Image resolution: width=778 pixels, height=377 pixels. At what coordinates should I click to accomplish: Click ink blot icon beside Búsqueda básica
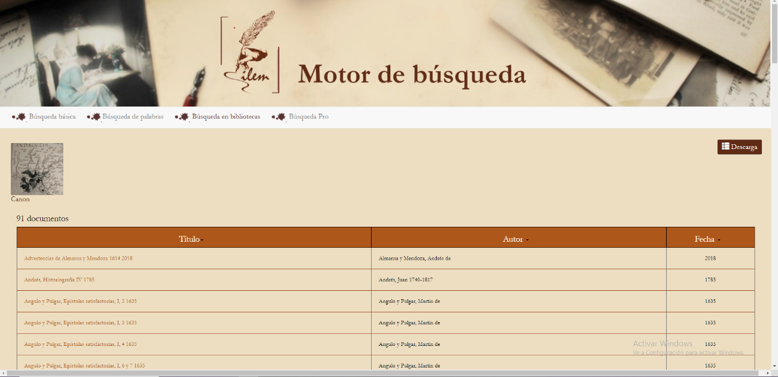coord(20,117)
